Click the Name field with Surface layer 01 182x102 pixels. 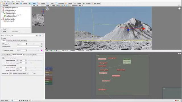pyautogui.click(x=20, y=36)
